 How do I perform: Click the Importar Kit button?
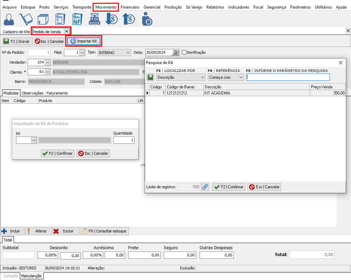click(x=84, y=41)
